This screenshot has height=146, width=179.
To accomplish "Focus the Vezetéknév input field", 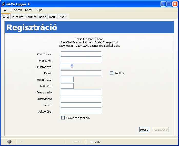I will (x=81, y=54).
